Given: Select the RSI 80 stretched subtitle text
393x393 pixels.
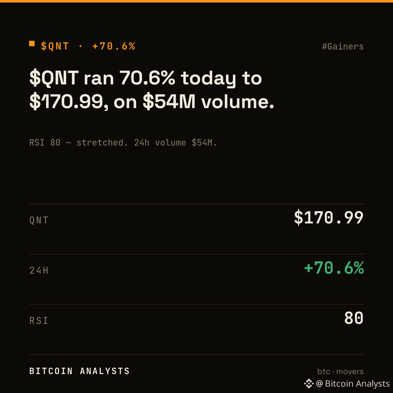Looking at the screenshot, I should coord(123,143).
